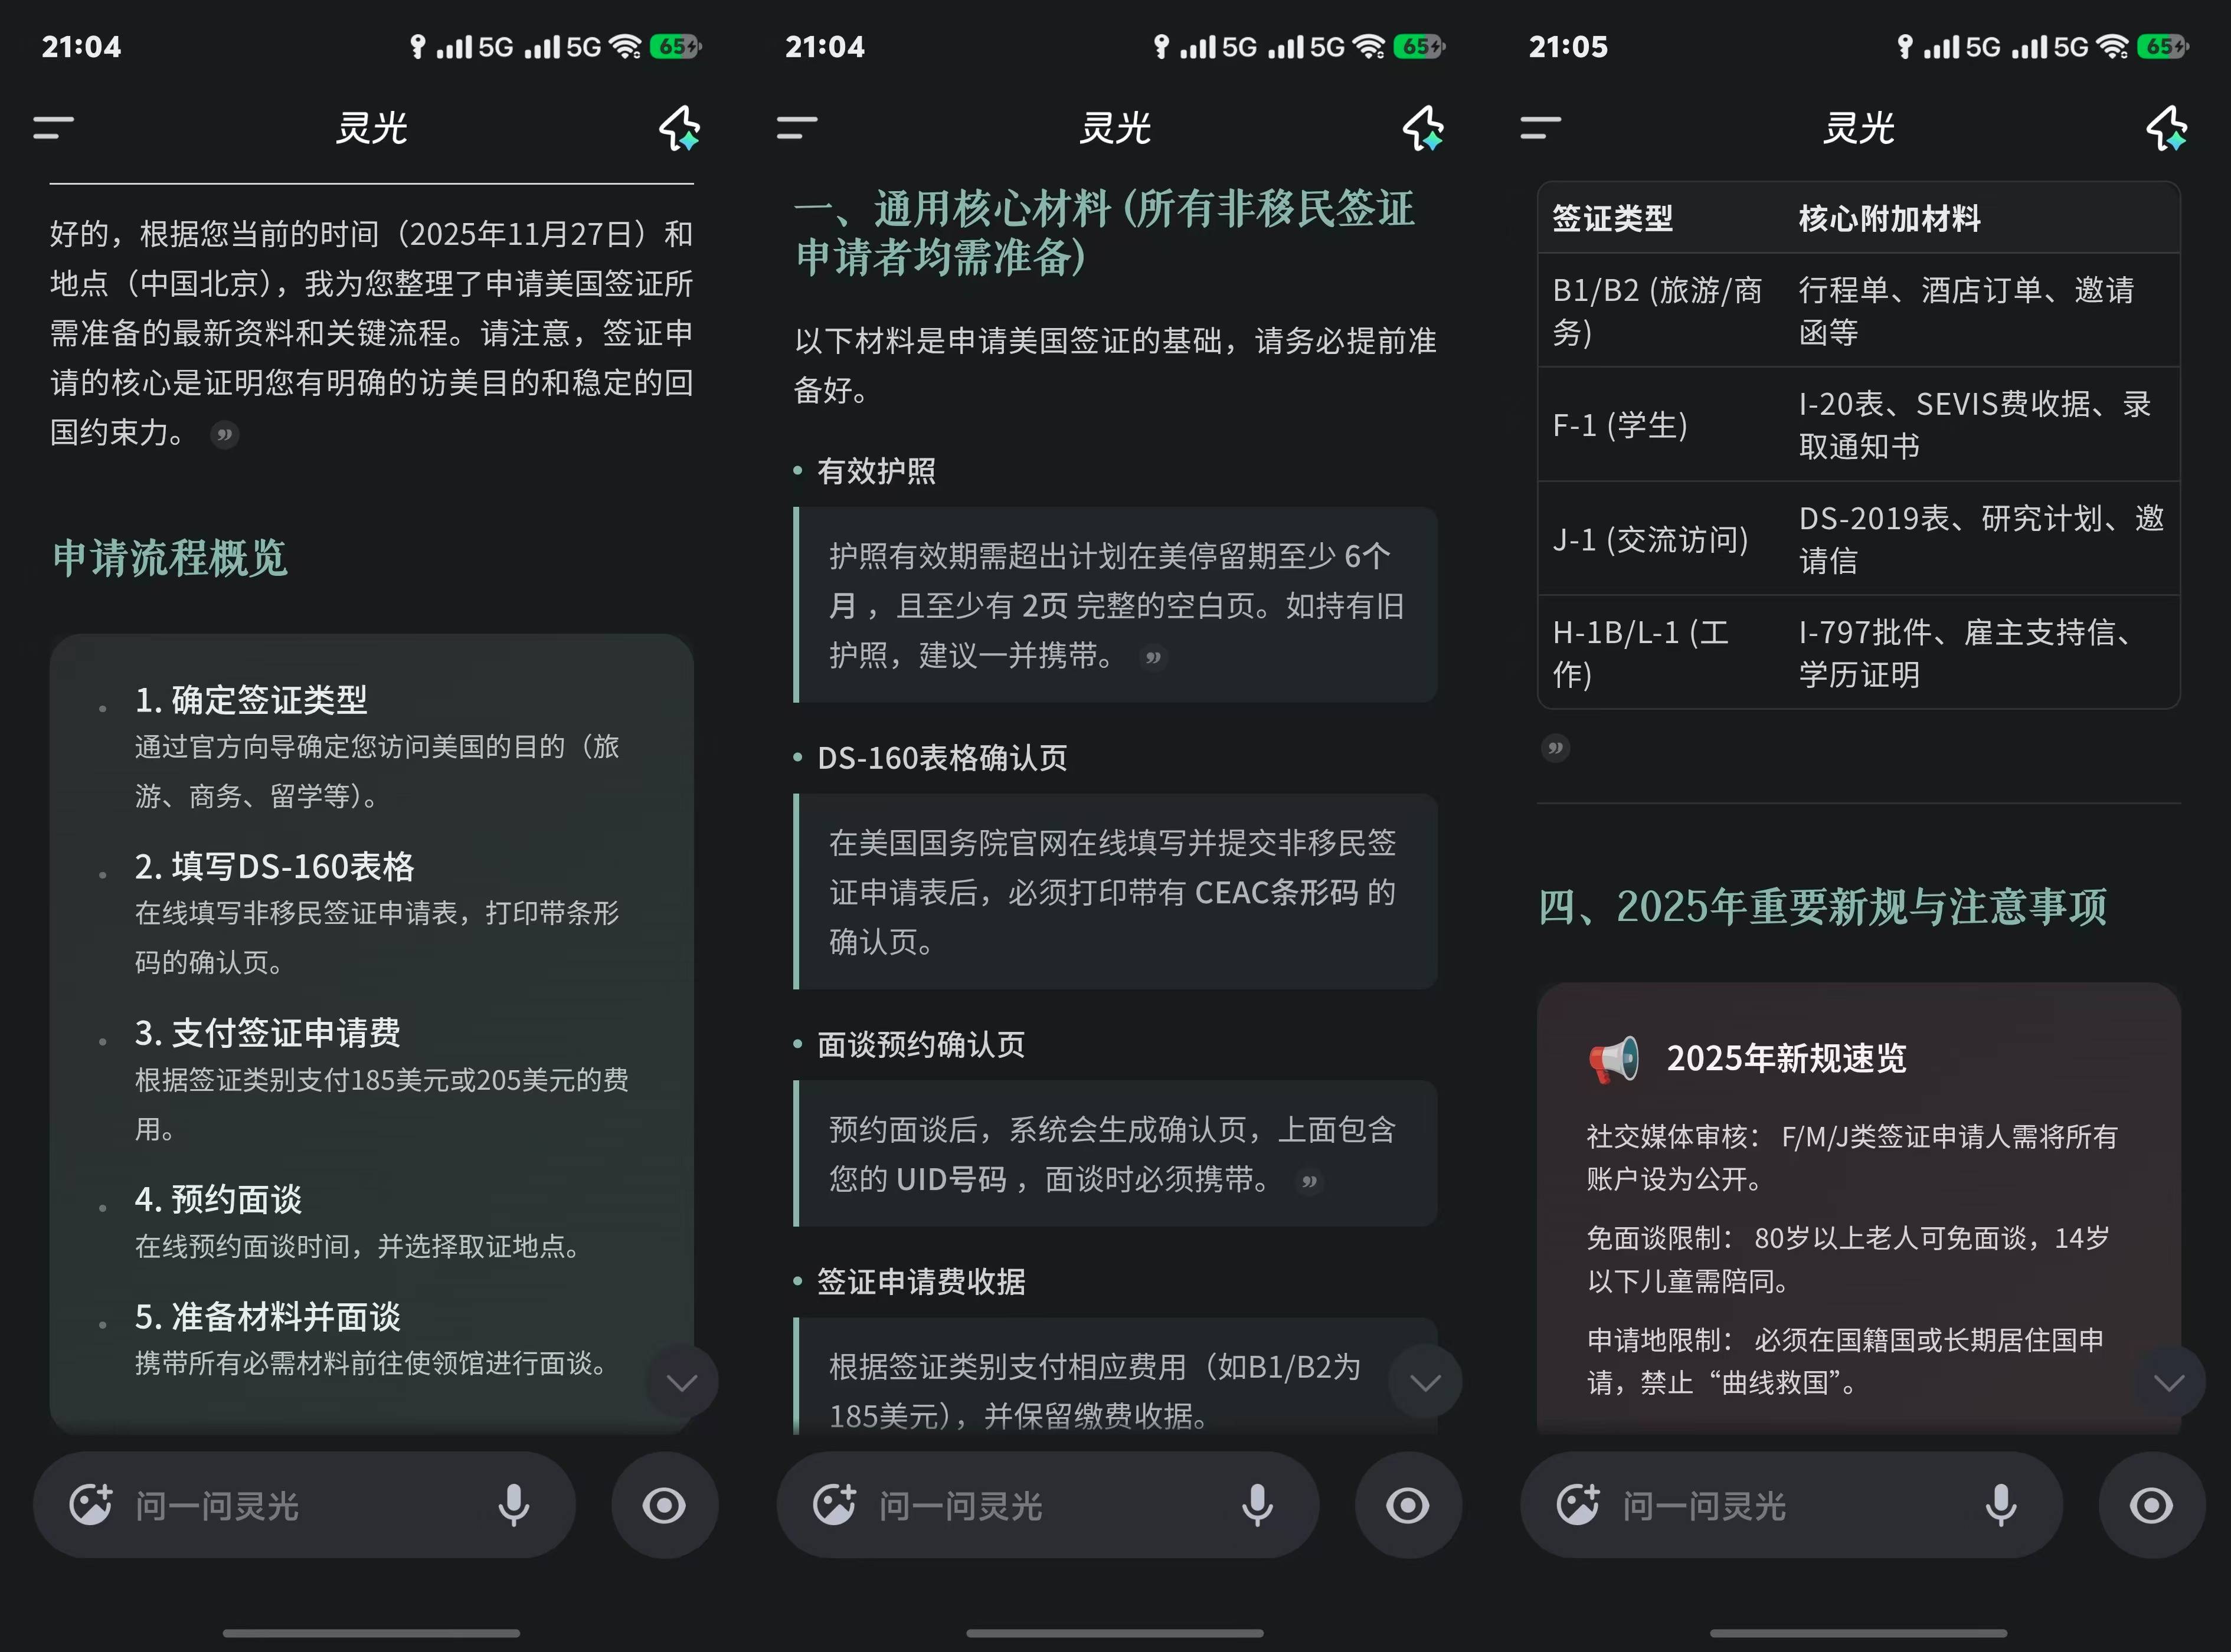
Task: Open citation after 回国约束力 paragraph
Action: (225, 435)
